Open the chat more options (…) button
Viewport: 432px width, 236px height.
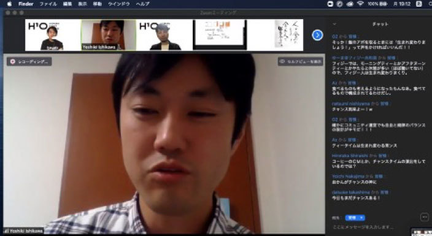pos(424,217)
